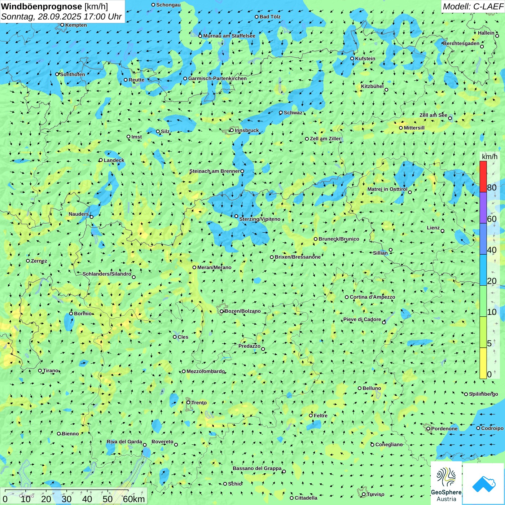Click the Belluno location dot

[359, 388]
